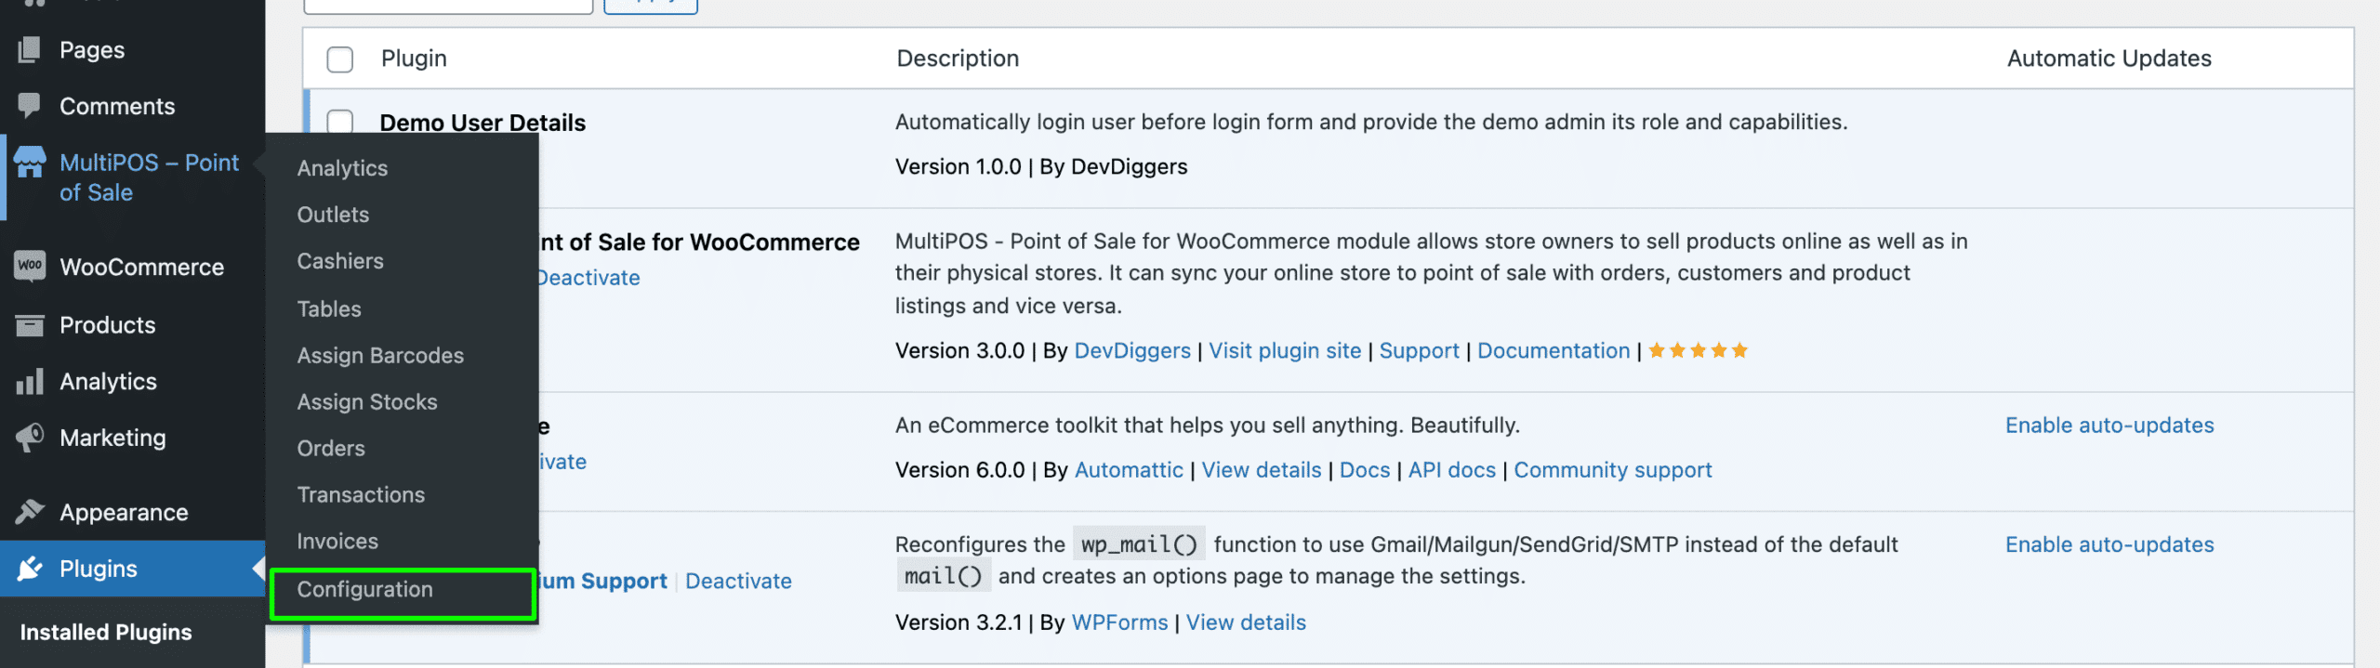The height and width of the screenshot is (668, 2380).
Task: Open DevDiggers author link
Action: 1132,350
